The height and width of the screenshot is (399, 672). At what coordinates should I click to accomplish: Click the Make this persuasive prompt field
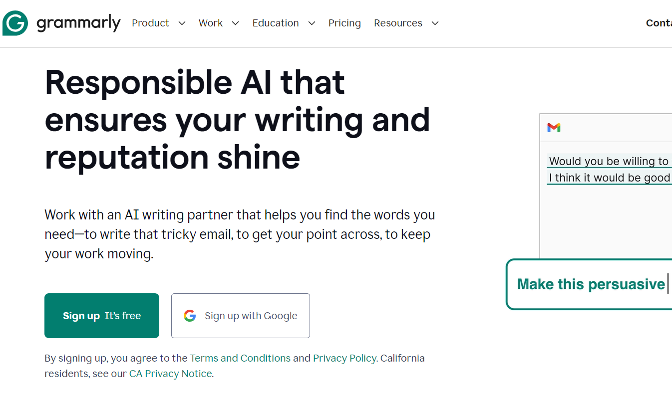coord(591,284)
